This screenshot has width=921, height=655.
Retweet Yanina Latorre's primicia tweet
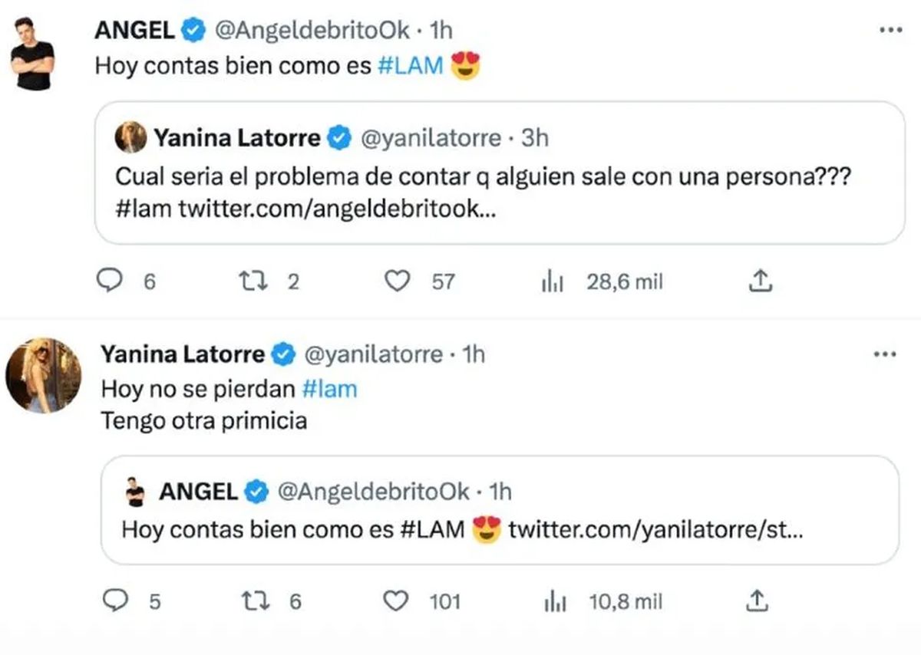click(257, 601)
